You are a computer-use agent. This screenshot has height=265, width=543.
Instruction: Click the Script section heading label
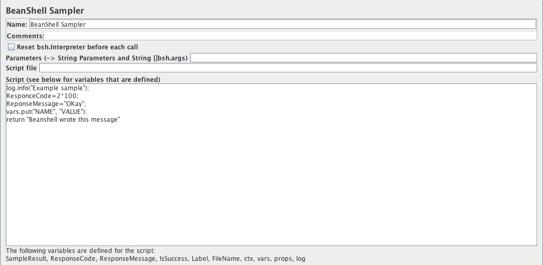tap(83, 79)
